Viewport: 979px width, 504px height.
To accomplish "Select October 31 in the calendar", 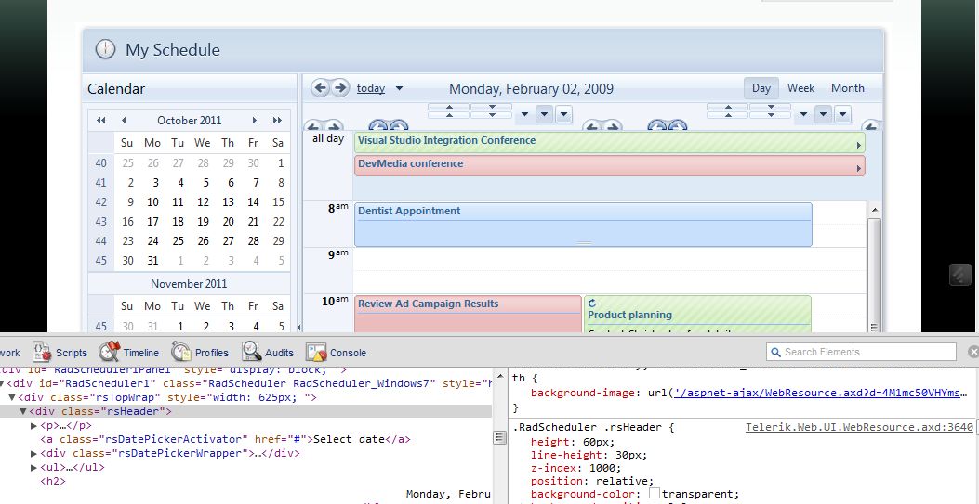I will pos(152,261).
